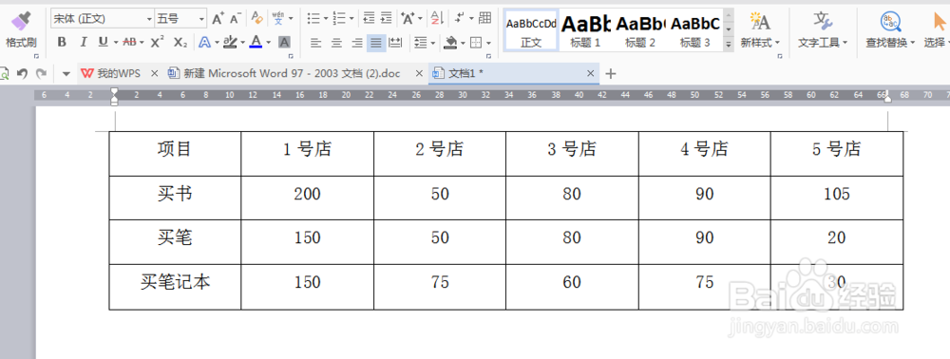
Task: Open the Text Tools (文字工具) icon
Action: [822, 29]
